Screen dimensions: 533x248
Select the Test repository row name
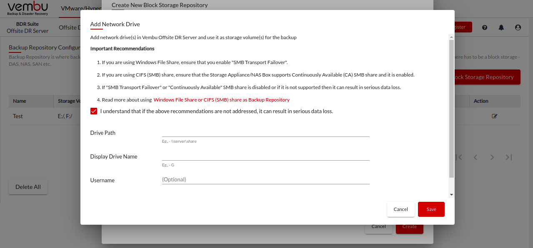(x=18, y=116)
